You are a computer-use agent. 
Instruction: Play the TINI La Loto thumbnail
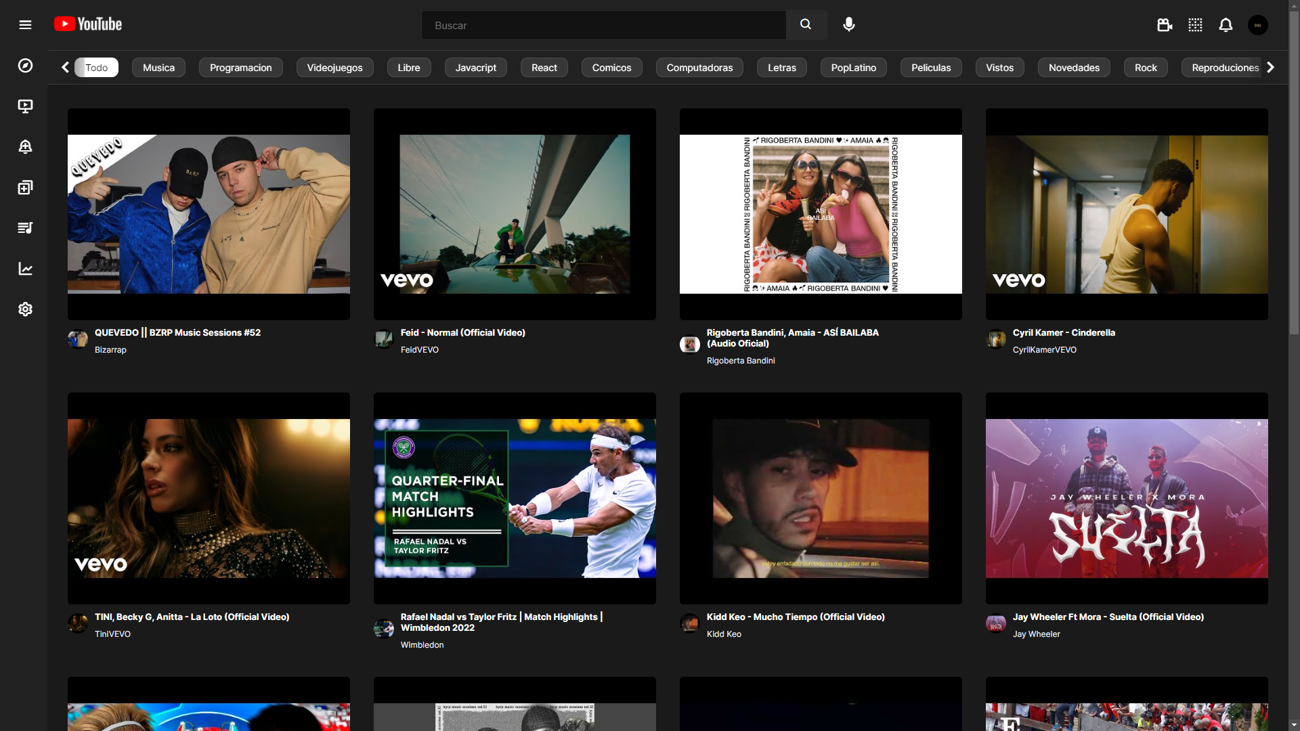tap(209, 498)
